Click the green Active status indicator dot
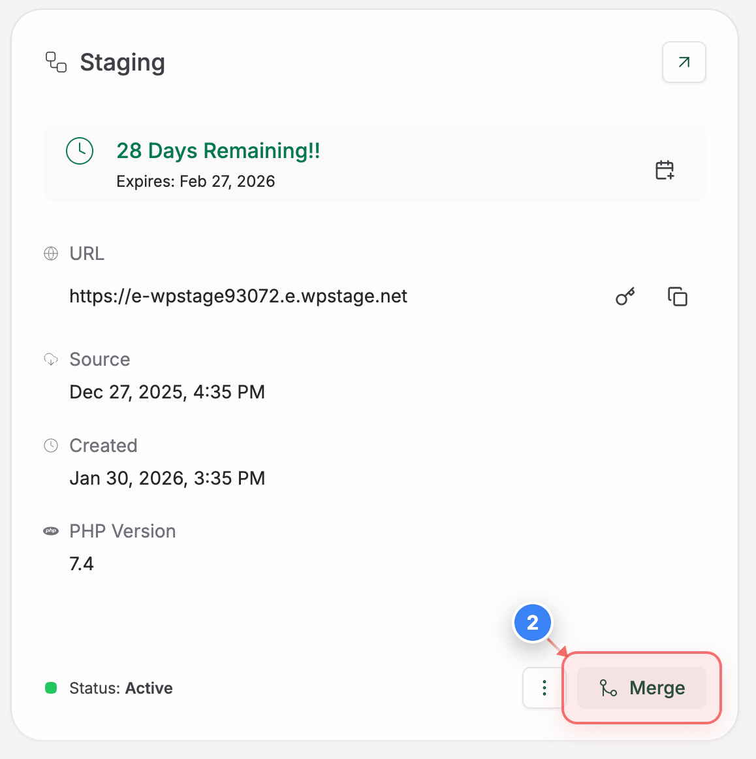The height and width of the screenshot is (759, 756). (50, 688)
